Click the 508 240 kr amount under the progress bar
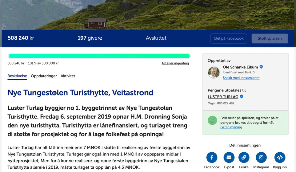The width and height of the screenshot is (296, 172). pos(16,63)
